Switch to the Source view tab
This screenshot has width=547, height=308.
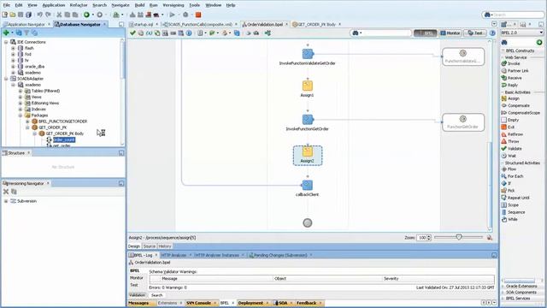[150, 246]
